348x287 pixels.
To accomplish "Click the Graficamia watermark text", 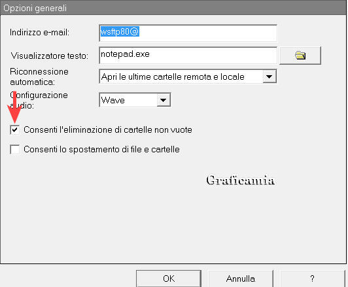I will click(x=240, y=180).
